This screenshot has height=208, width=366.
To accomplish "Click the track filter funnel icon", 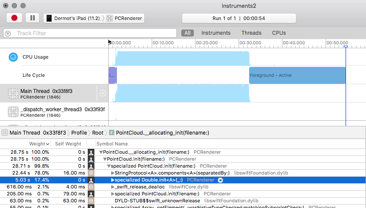I will pyautogui.click(x=8, y=33).
